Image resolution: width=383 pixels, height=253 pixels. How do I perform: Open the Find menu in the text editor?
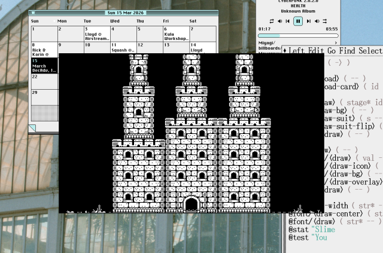pyautogui.click(x=347, y=51)
